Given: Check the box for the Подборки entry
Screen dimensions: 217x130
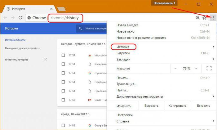Looking at the screenshot, I should pyautogui.click(x=63, y=82).
